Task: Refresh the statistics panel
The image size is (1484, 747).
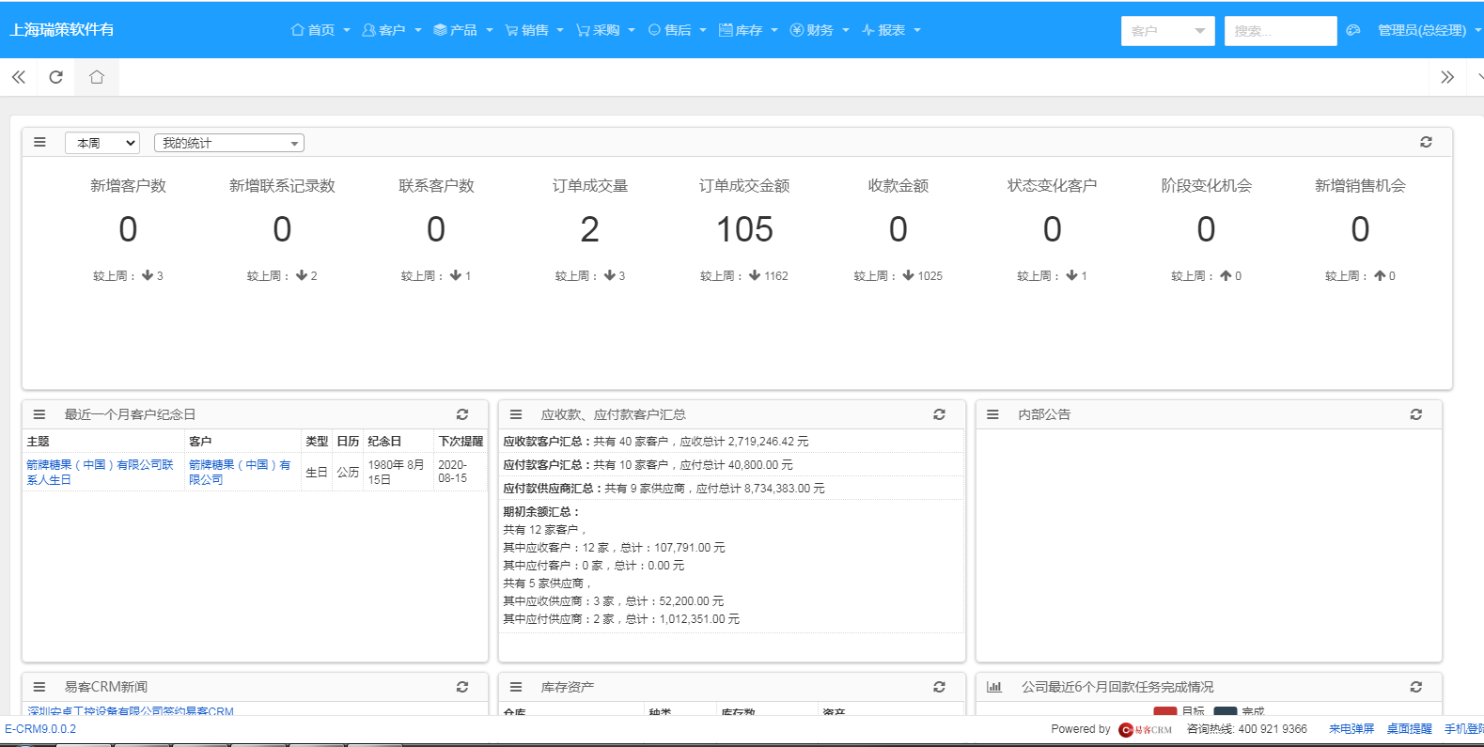Action: (1426, 142)
